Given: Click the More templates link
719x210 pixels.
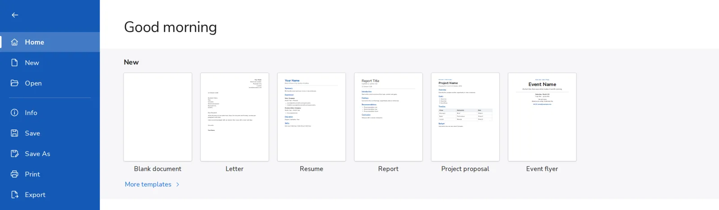Looking at the screenshot, I should pos(148,184).
